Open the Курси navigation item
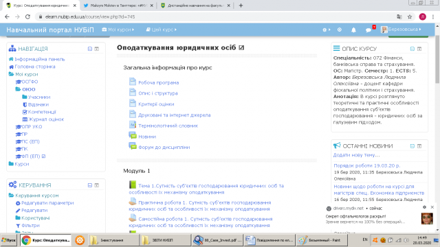Screen dimensions: 440x247 21,164
